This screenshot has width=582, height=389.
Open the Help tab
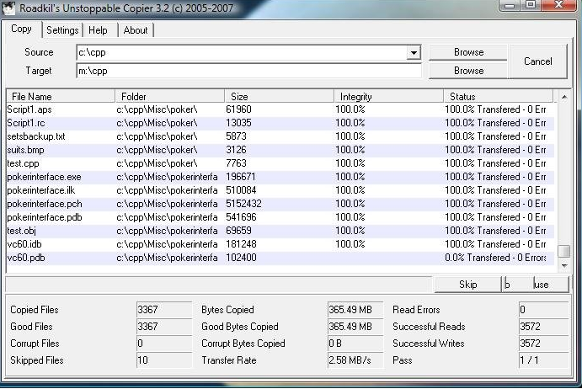click(98, 30)
